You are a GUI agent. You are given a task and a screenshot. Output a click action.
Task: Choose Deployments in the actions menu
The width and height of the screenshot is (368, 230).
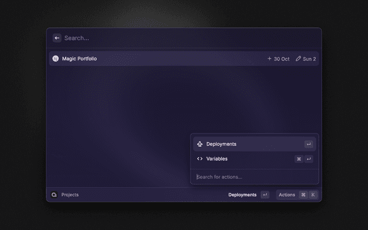point(221,144)
